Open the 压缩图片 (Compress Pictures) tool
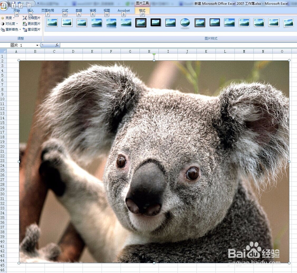 click(32, 18)
